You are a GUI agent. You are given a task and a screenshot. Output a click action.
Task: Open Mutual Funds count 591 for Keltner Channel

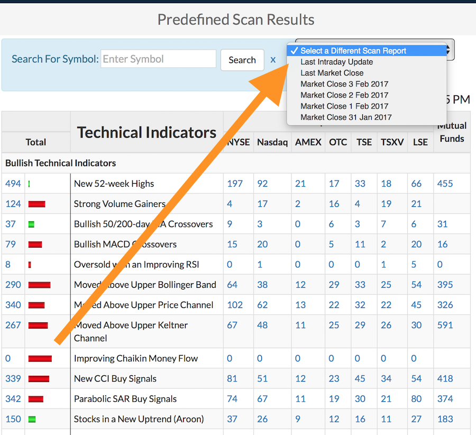(x=445, y=325)
